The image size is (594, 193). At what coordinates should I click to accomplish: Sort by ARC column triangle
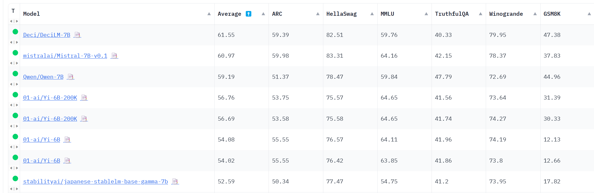point(318,14)
